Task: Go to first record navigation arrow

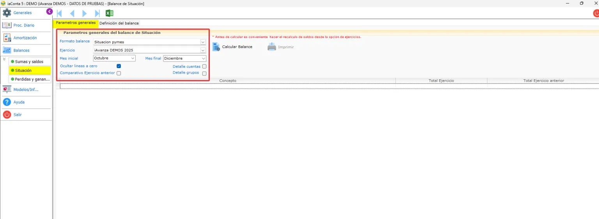Action: pos(60,13)
